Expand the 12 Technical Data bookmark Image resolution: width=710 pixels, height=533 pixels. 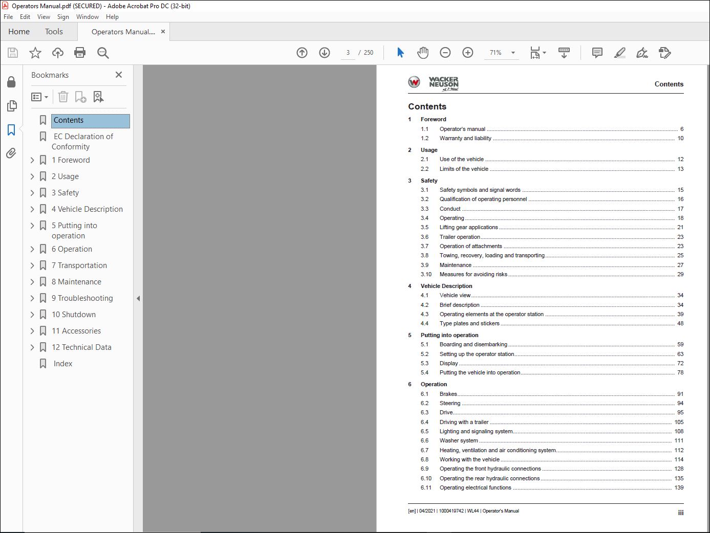[x=32, y=347]
